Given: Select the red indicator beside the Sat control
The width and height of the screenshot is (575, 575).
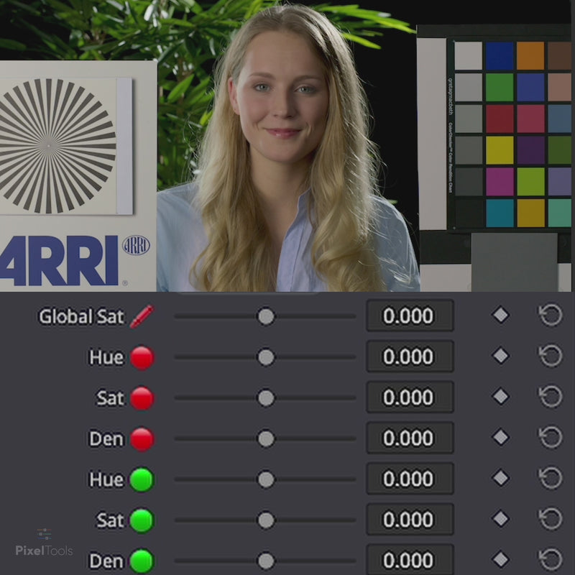Looking at the screenshot, I should click(x=141, y=397).
